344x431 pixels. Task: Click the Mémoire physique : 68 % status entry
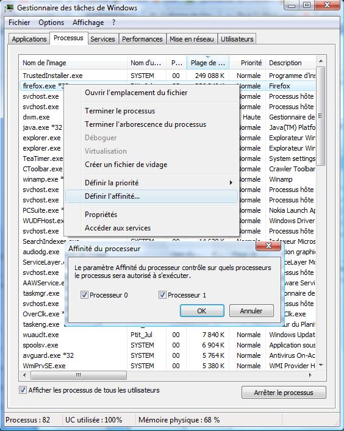179,420
